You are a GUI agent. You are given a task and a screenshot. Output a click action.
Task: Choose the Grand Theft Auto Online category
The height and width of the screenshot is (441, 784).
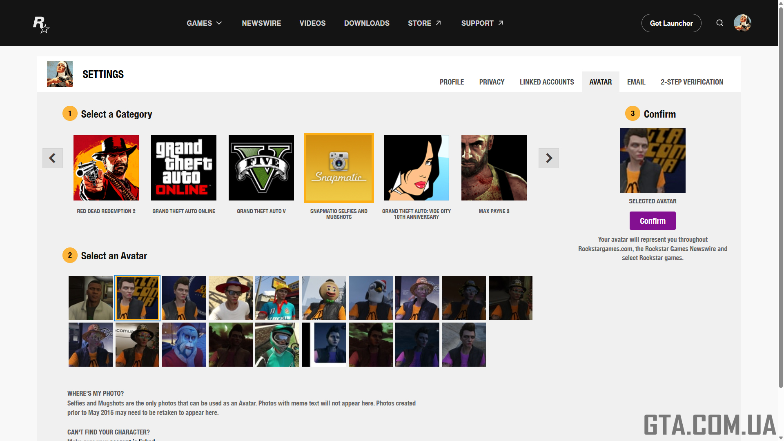(x=184, y=168)
